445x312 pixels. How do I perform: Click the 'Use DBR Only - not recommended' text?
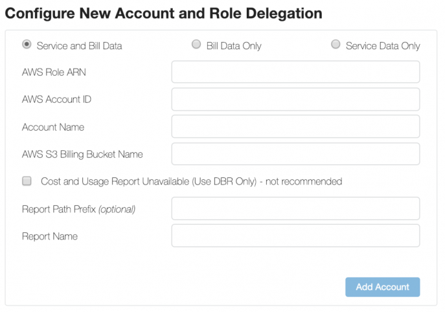[267, 181]
